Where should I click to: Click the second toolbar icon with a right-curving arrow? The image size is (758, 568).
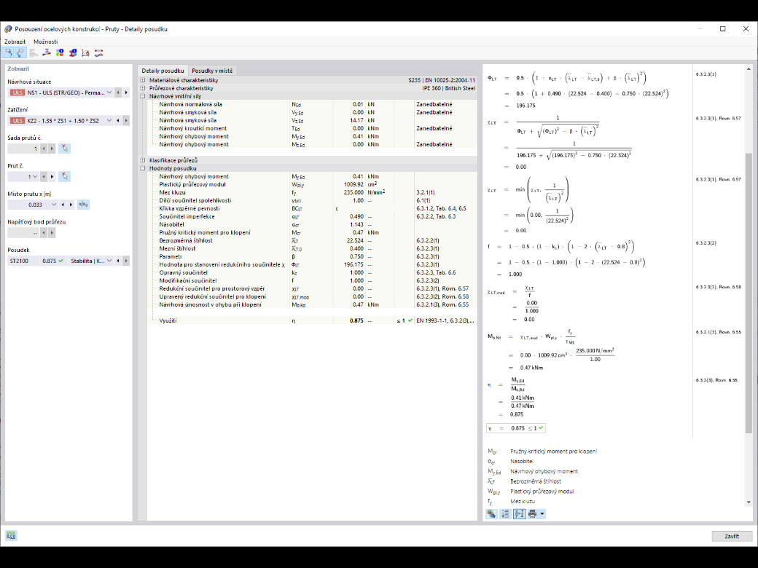(x=20, y=52)
